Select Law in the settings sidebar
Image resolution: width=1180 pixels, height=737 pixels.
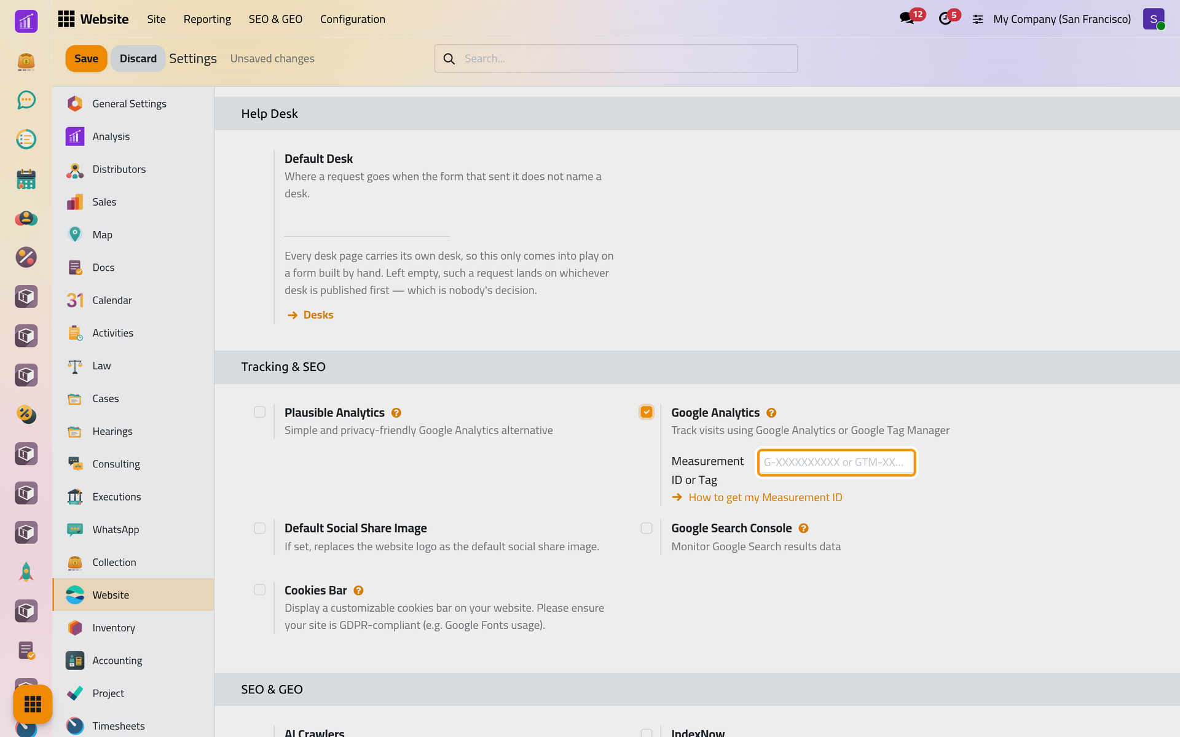click(133, 365)
